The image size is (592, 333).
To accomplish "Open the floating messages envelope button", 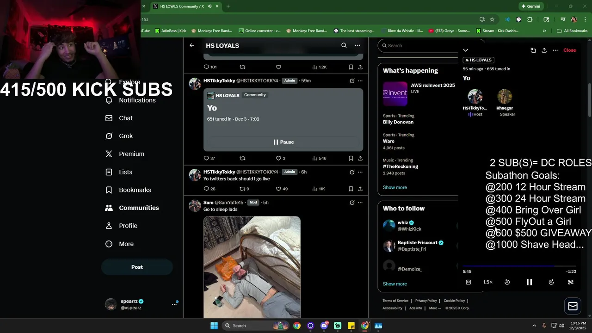I will point(573,306).
